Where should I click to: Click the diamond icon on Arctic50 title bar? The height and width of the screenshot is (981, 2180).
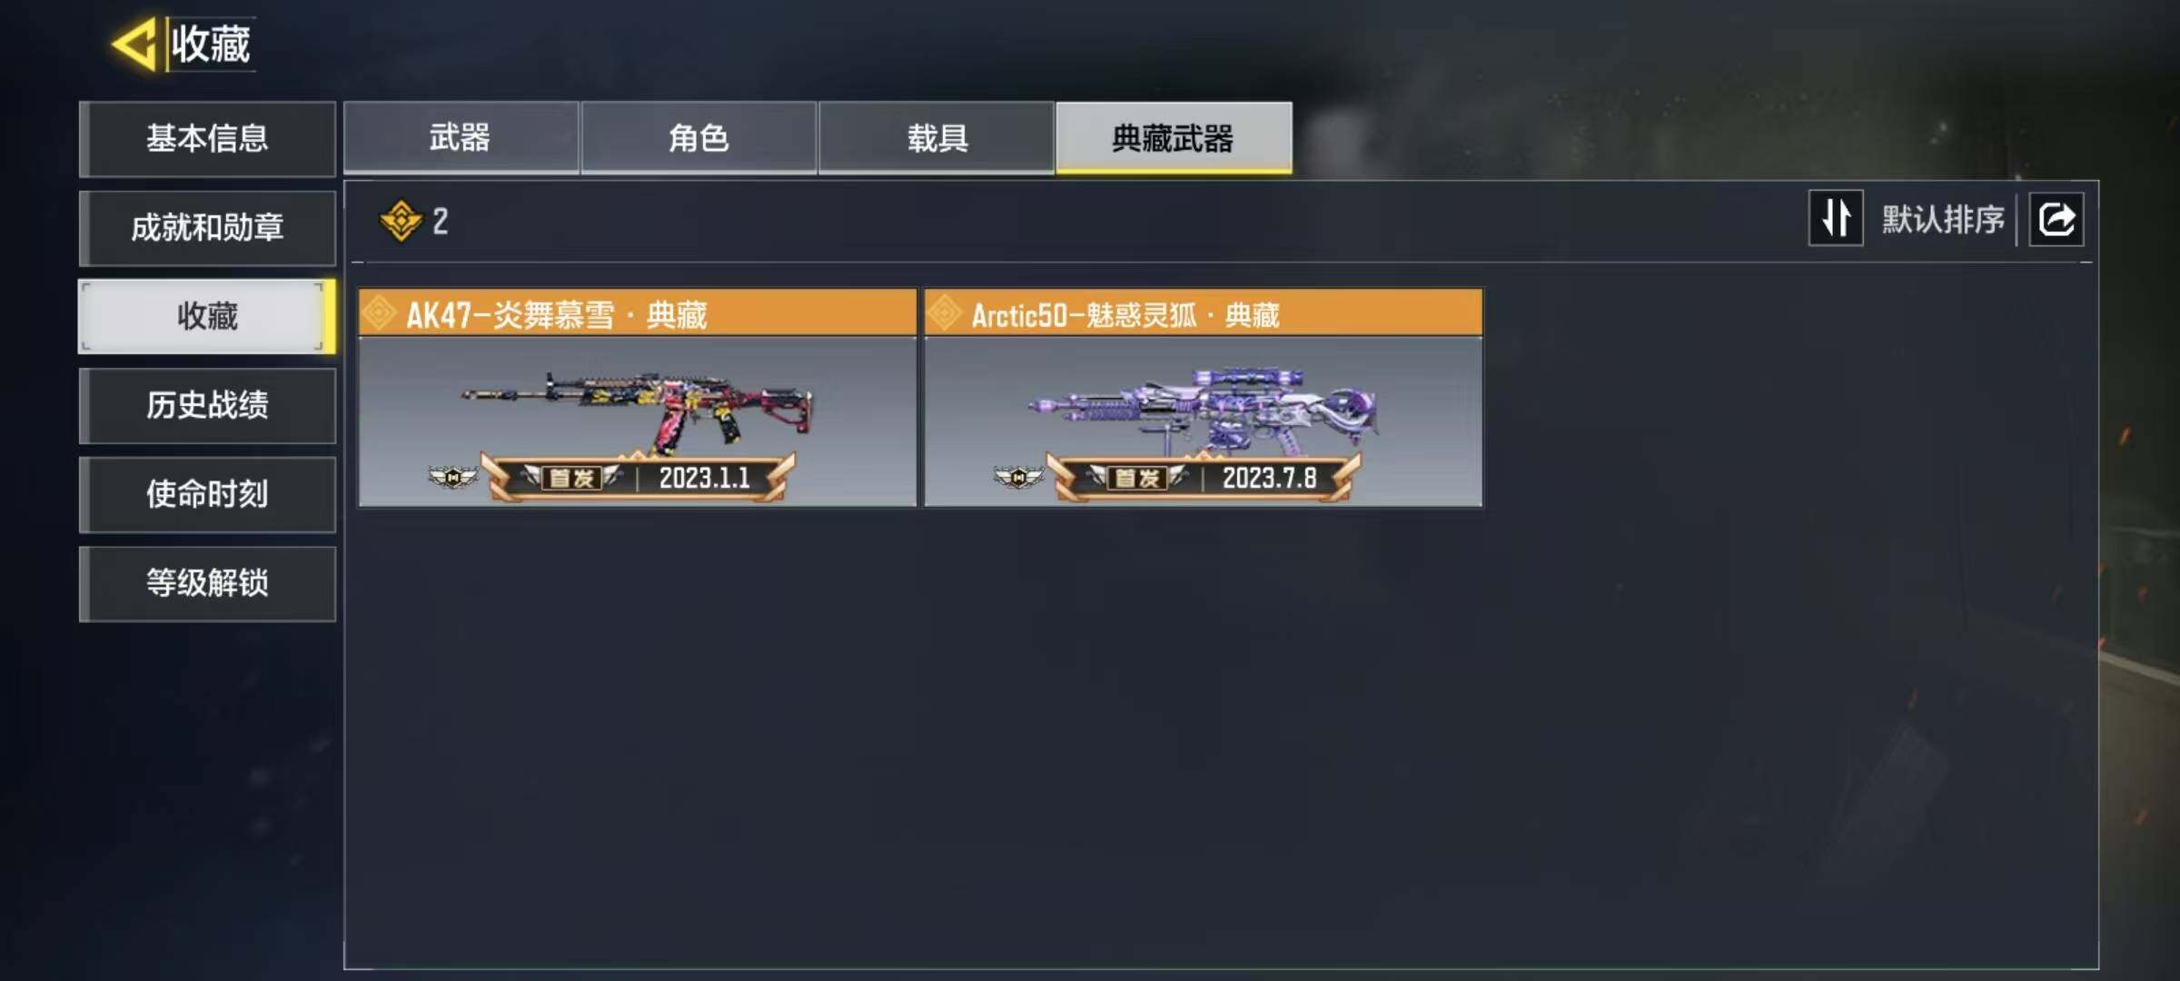tap(945, 314)
